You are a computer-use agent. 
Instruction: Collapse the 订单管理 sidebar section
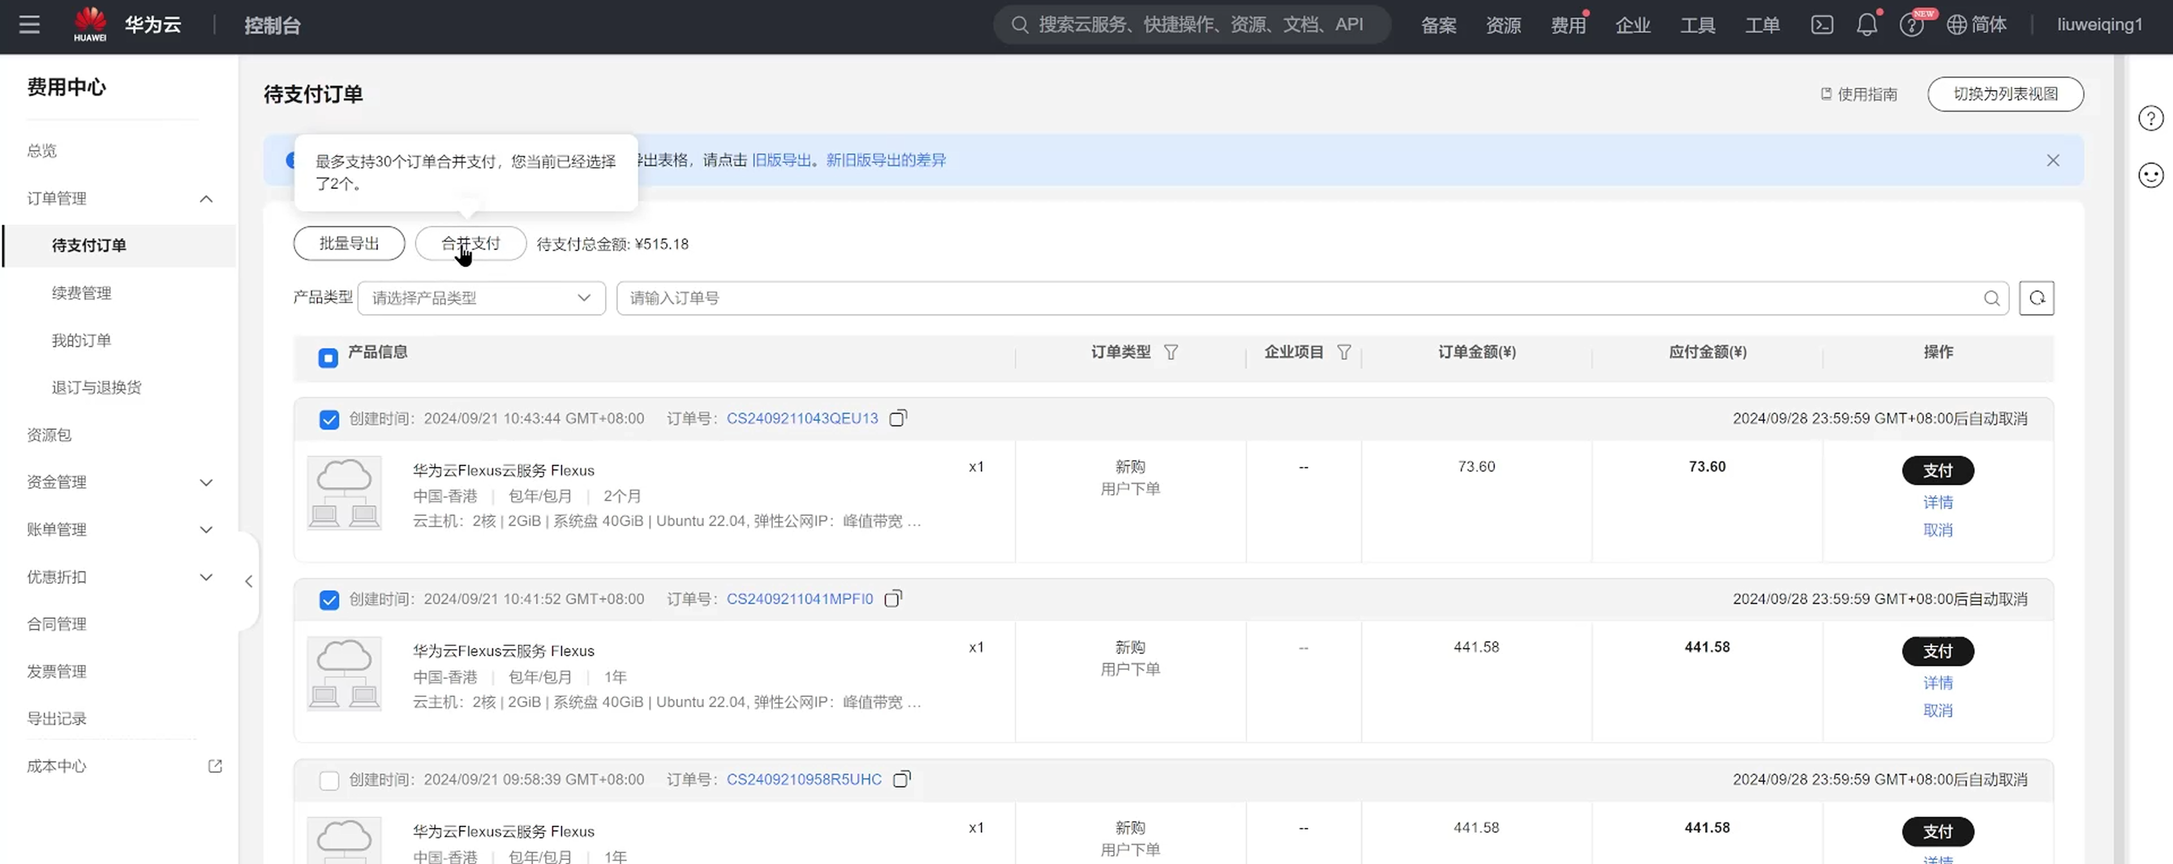pos(205,198)
